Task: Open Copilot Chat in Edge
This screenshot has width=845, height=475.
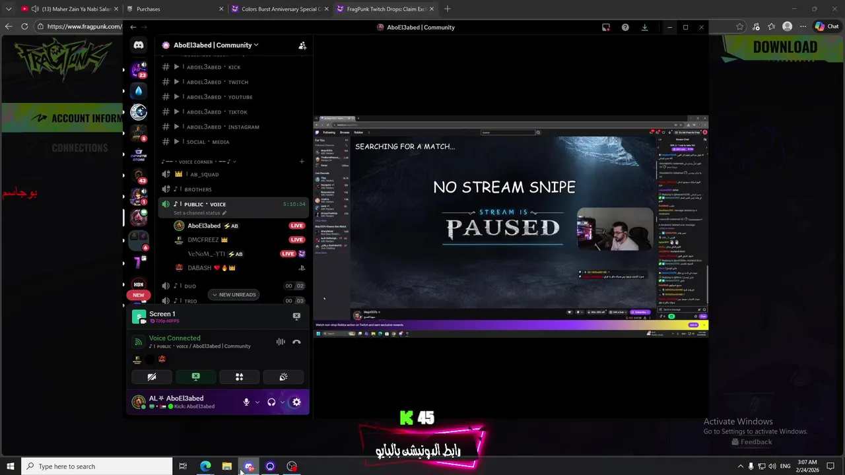Action: pyautogui.click(x=827, y=26)
